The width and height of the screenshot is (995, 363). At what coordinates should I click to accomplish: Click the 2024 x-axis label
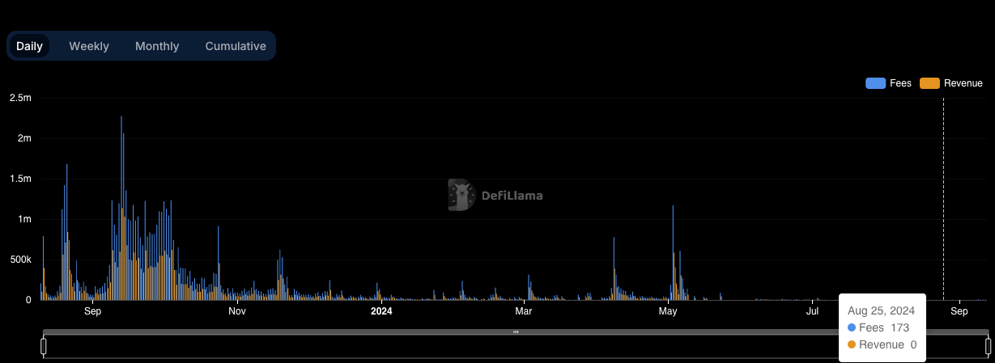point(381,311)
